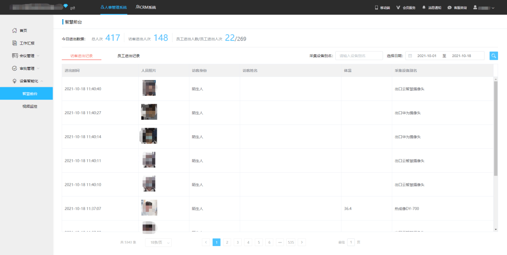Click the next page arrow
This screenshot has width=507, height=255.
pos(302,242)
